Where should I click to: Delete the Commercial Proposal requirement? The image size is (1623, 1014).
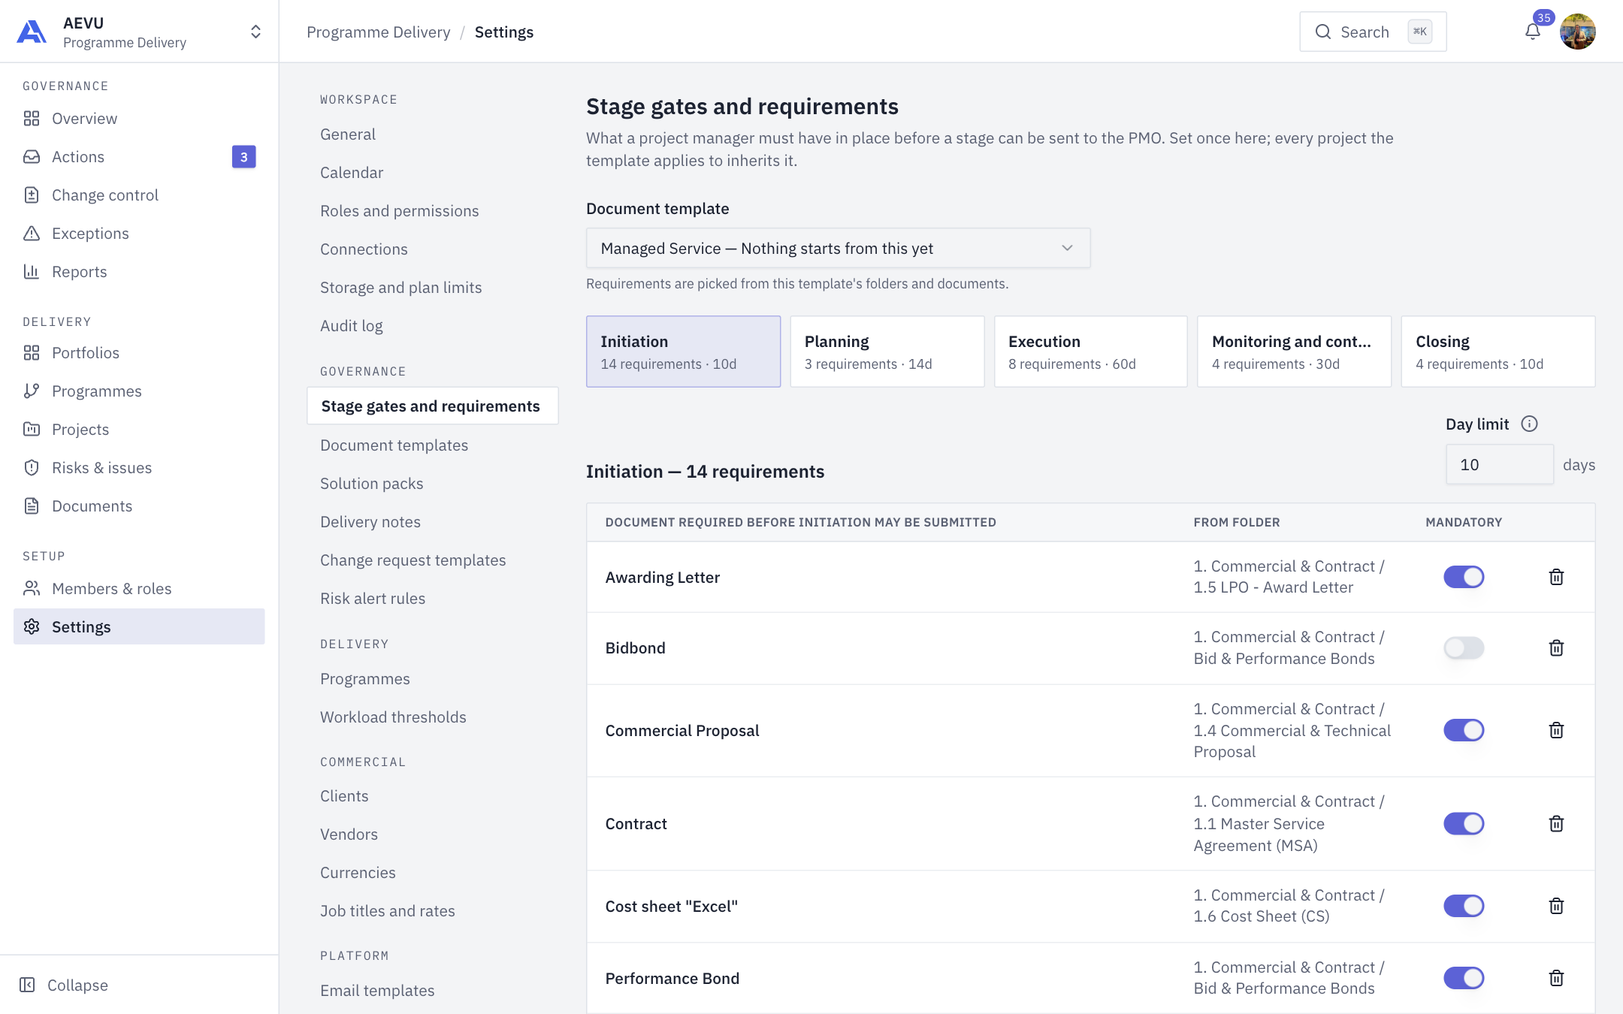(1556, 730)
